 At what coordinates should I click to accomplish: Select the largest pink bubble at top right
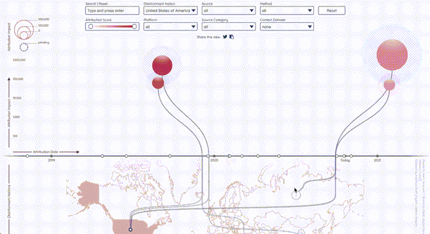(x=392, y=55)
